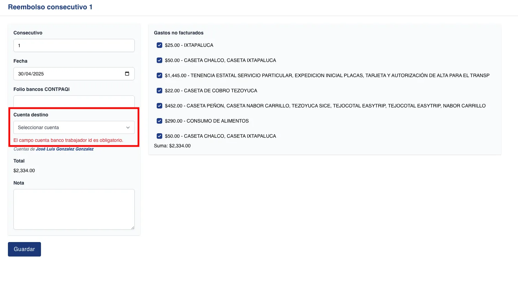
Task: Open the calendar picker icon in Fecha
Action: coord(127,74)
